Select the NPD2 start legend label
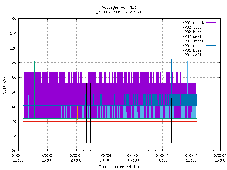The width and height of the screenshot is (227, 170). [193, 23]
